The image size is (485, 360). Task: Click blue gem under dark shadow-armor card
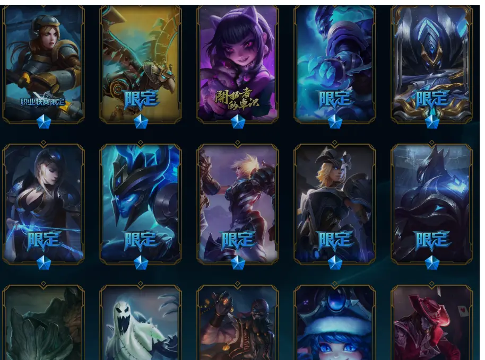tap(432, 262)
